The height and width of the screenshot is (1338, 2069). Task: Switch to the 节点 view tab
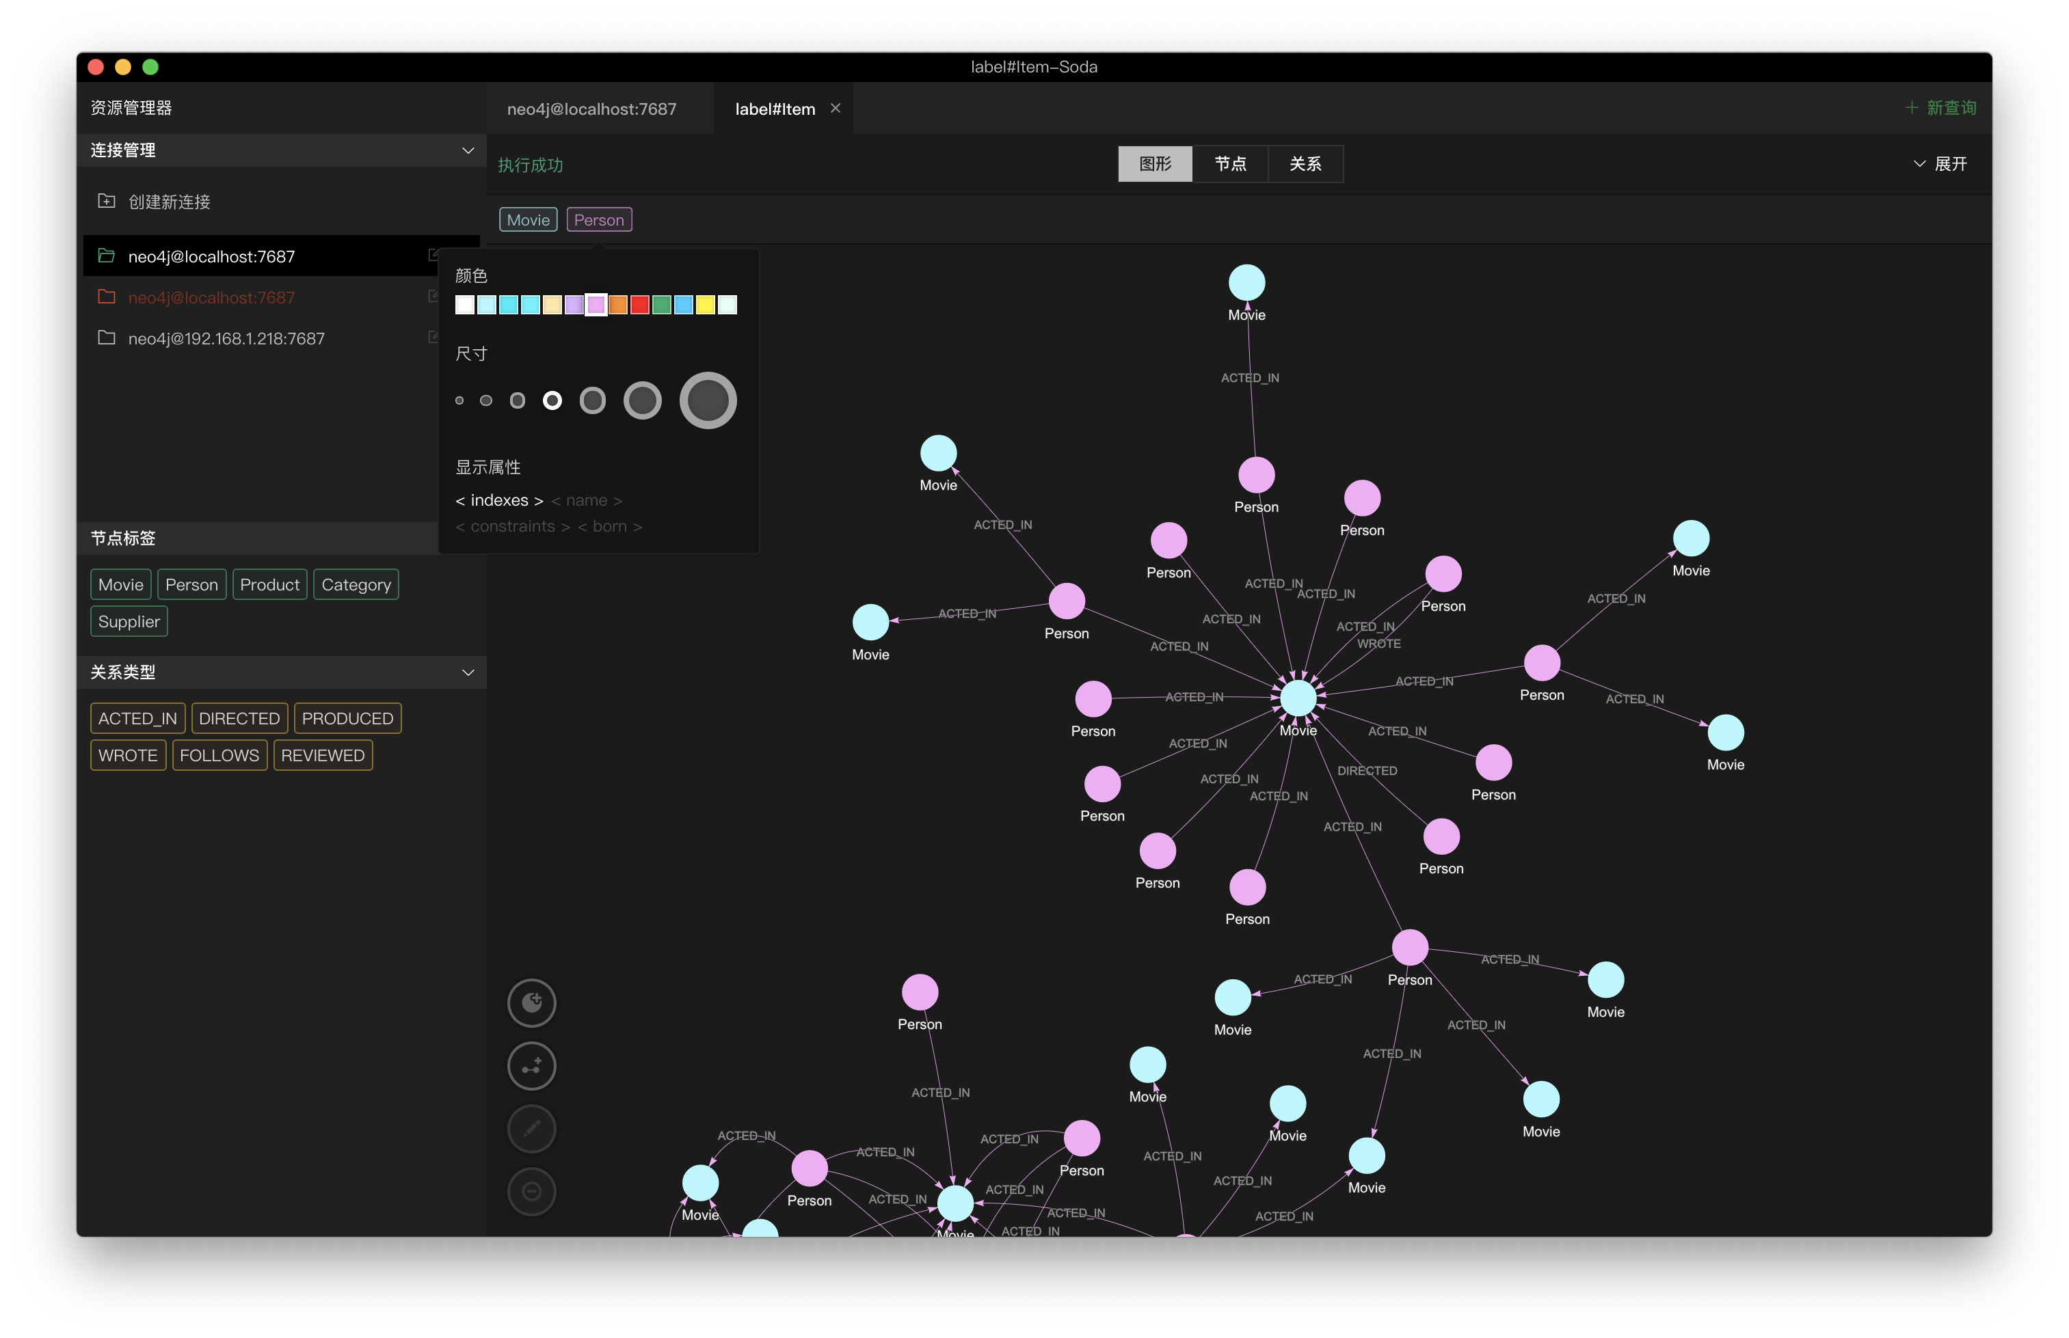(x=1229, y=164)
